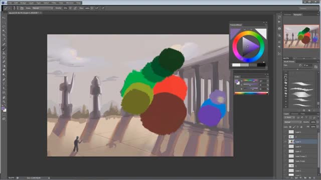Open the Opacity slider arrow in options bar
The height and width of the screenshot is (180, 321).
coord(70,8)
